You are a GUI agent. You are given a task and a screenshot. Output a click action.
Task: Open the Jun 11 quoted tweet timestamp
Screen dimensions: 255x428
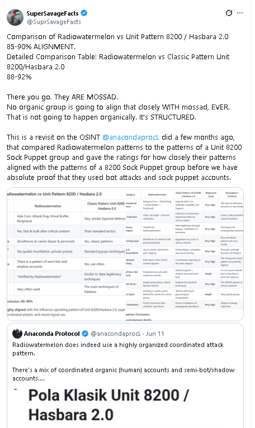tap(155, 334)
